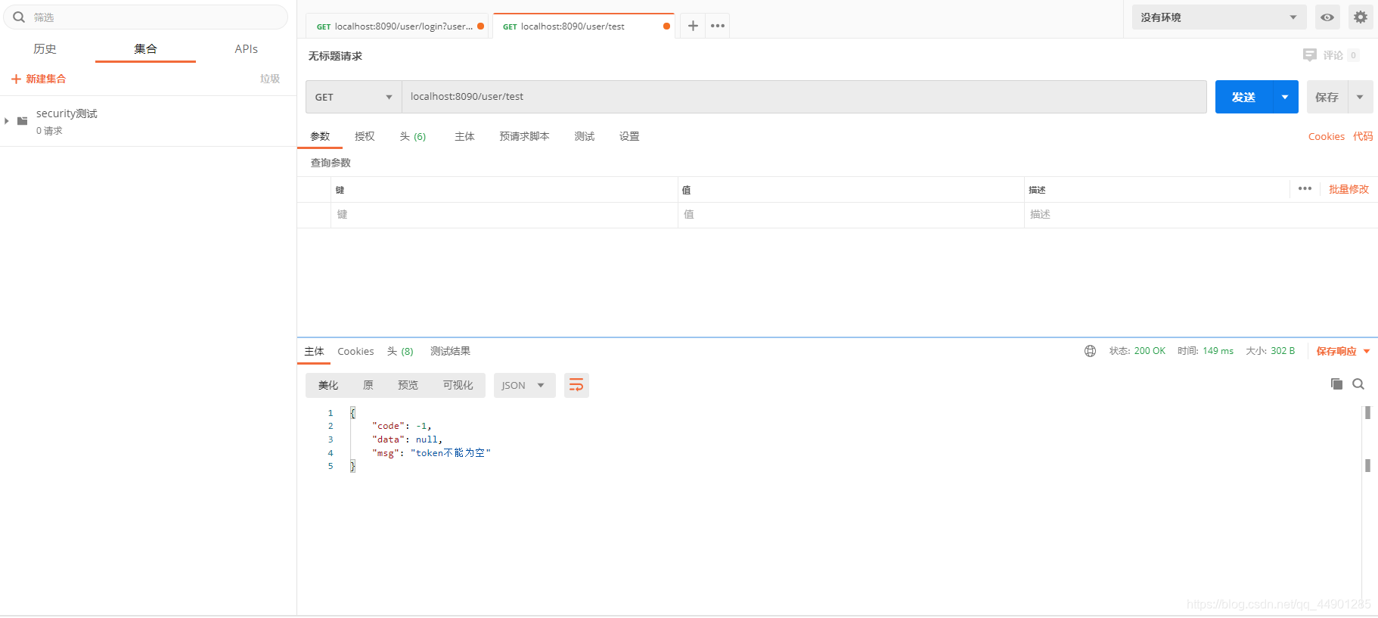The width and height of the screenshot is (1378, 618).
Task: Select the localhost:8090/user/login request tab
Action: (x=397, y=26)
